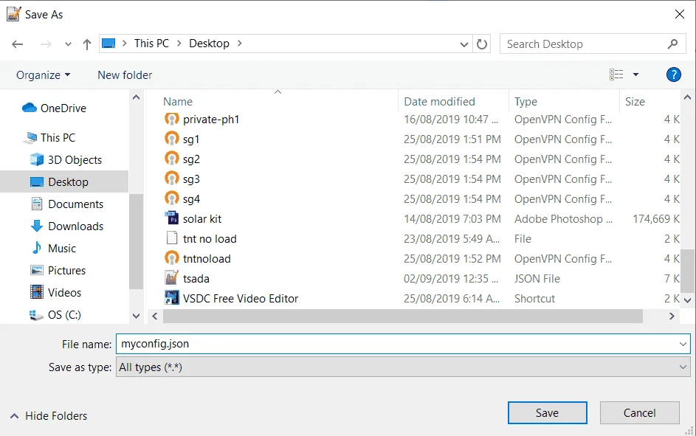Click the OpenVPN icon of sg4
The image size is (696, 436).
click(172, 199)
